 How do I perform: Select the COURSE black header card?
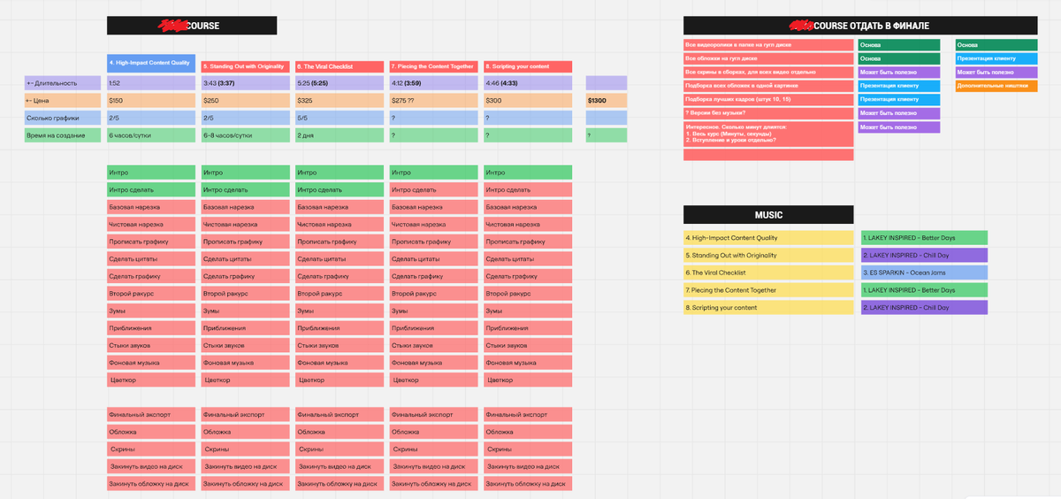(192, 26)
